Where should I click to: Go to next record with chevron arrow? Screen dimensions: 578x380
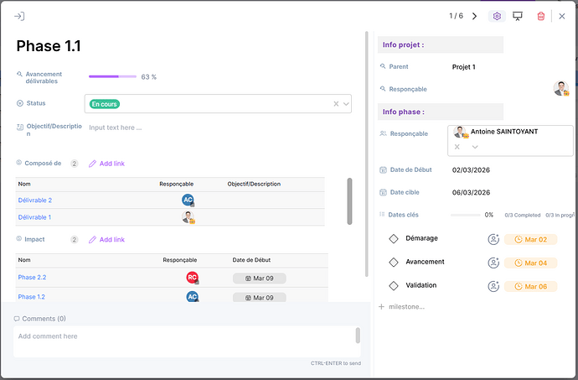coord(475,16)
